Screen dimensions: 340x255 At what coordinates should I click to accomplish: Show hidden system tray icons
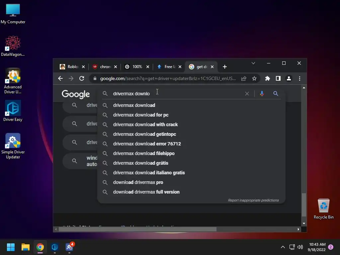pyautogui.click(x=283, y=247)
